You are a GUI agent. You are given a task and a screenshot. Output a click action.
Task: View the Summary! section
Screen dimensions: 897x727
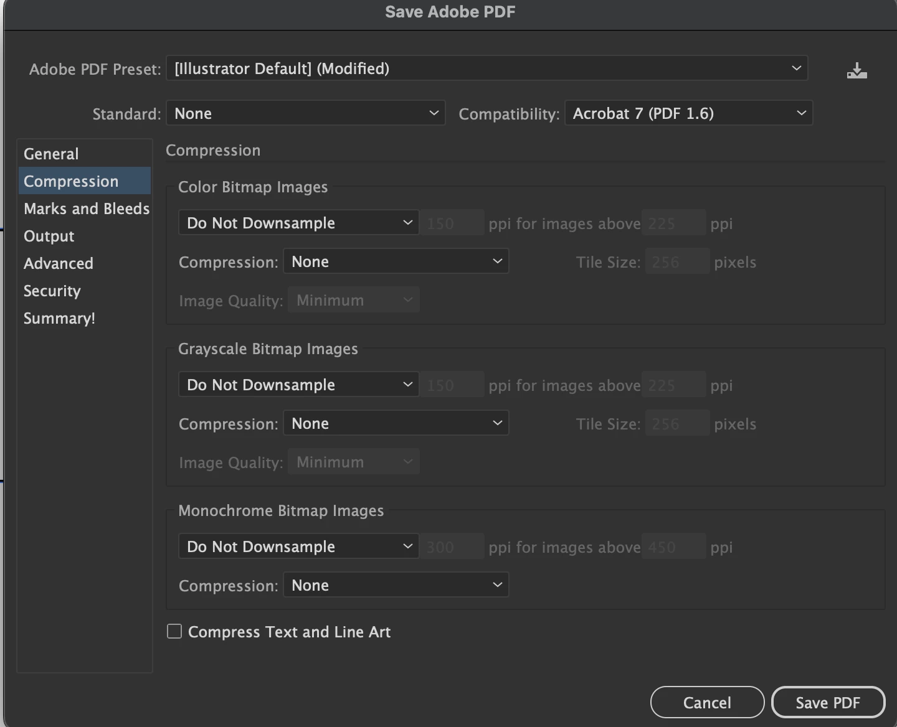[x=85, y=318]
